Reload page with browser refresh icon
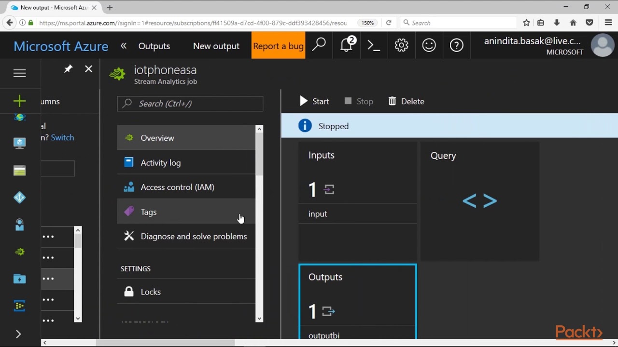618x347 pixels. point(389,23)
